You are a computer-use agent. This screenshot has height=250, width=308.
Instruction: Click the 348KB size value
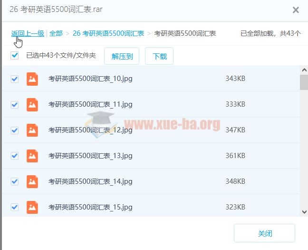[235, 181]
